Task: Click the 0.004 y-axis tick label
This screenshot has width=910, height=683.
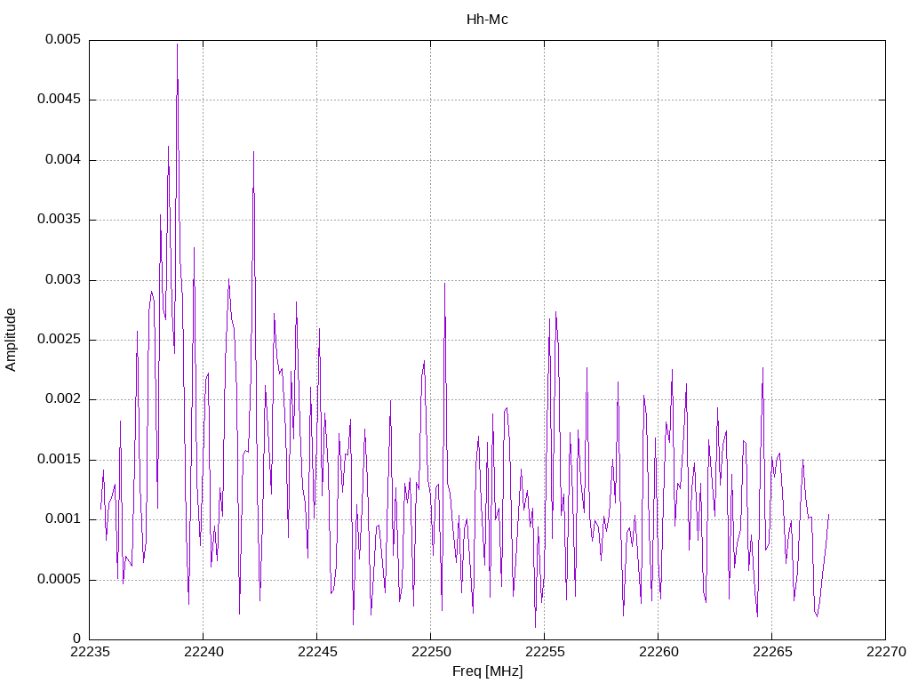Action: pyautogui.click(x=59, y=160)
